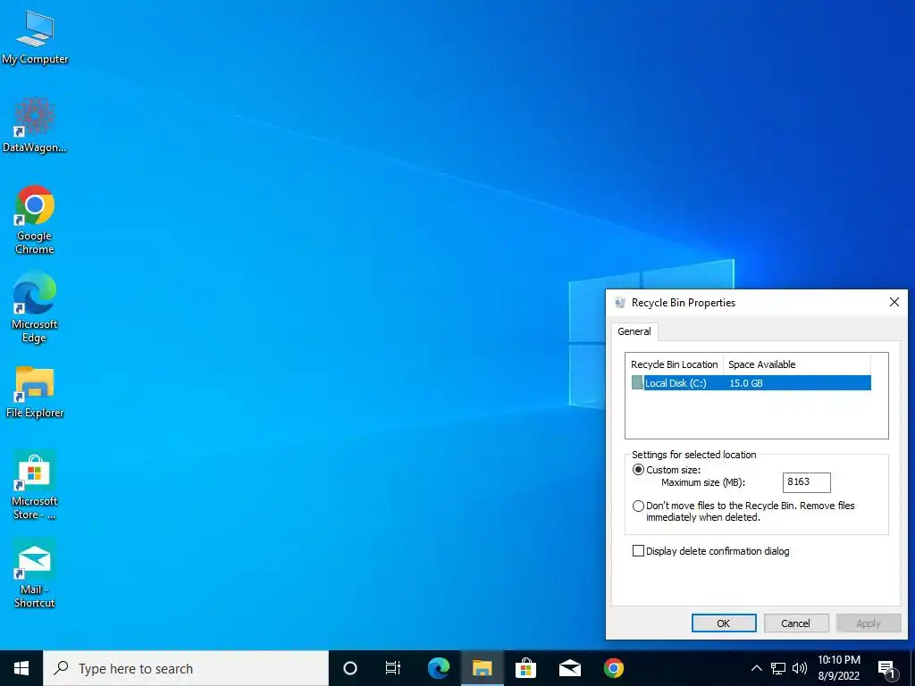Image resolution: width=915 pixels, height=686 pixels.
Task: Confirm with the OK button
Action: click(x=724, y=623)
